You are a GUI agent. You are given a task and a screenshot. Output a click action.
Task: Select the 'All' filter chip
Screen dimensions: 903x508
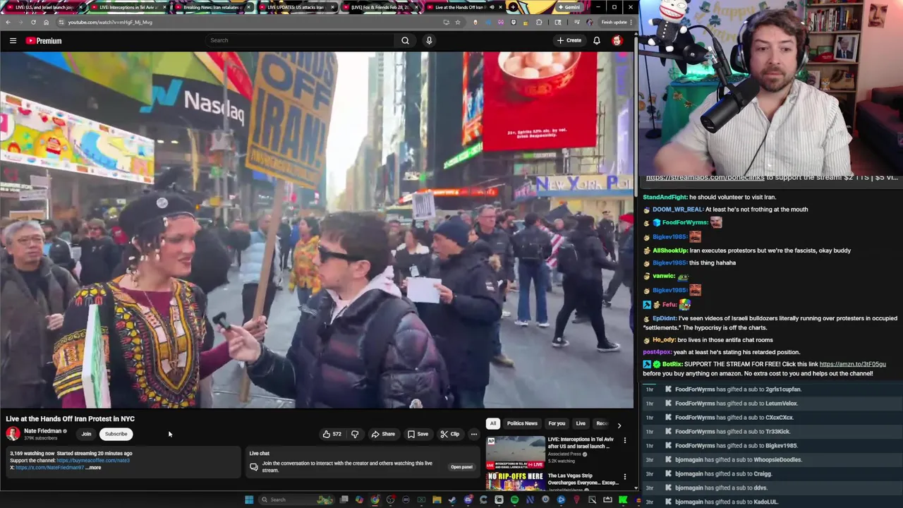pos(493,423)
